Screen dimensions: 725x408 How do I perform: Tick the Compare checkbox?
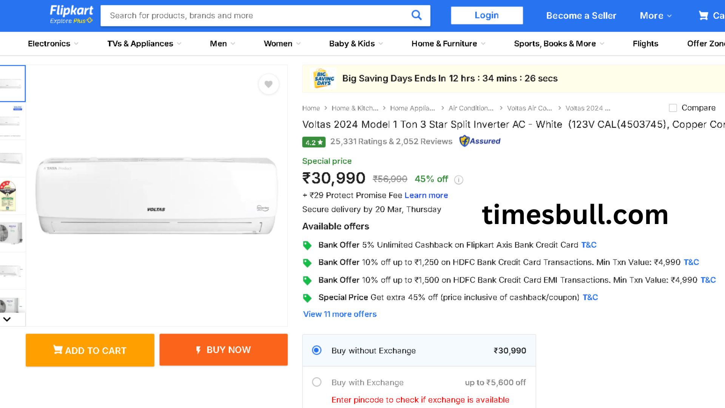coord(673,108)
